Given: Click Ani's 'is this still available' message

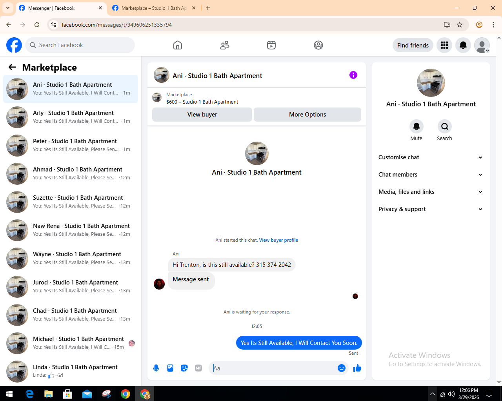Looking at the screenshot, I should pos(232,265).
